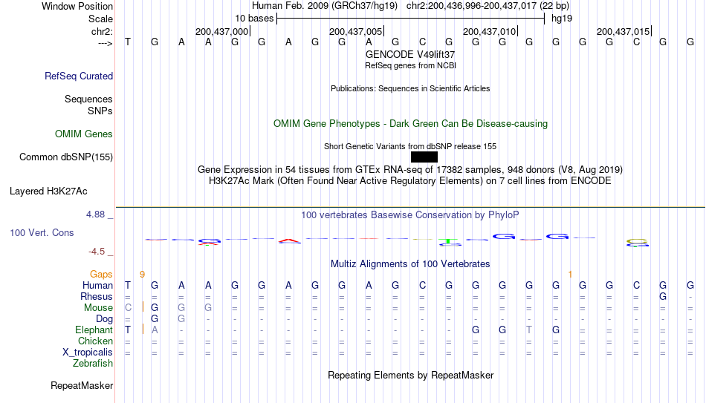Select the Rhesus species row label
Screen dimensions: 706x403
coord(97,296)
